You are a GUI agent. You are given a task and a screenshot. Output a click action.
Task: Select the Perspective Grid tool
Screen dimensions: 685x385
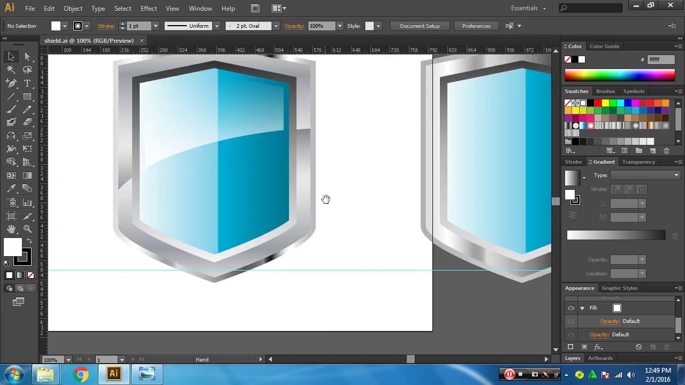pyautogui.click(x=27, y=162)
